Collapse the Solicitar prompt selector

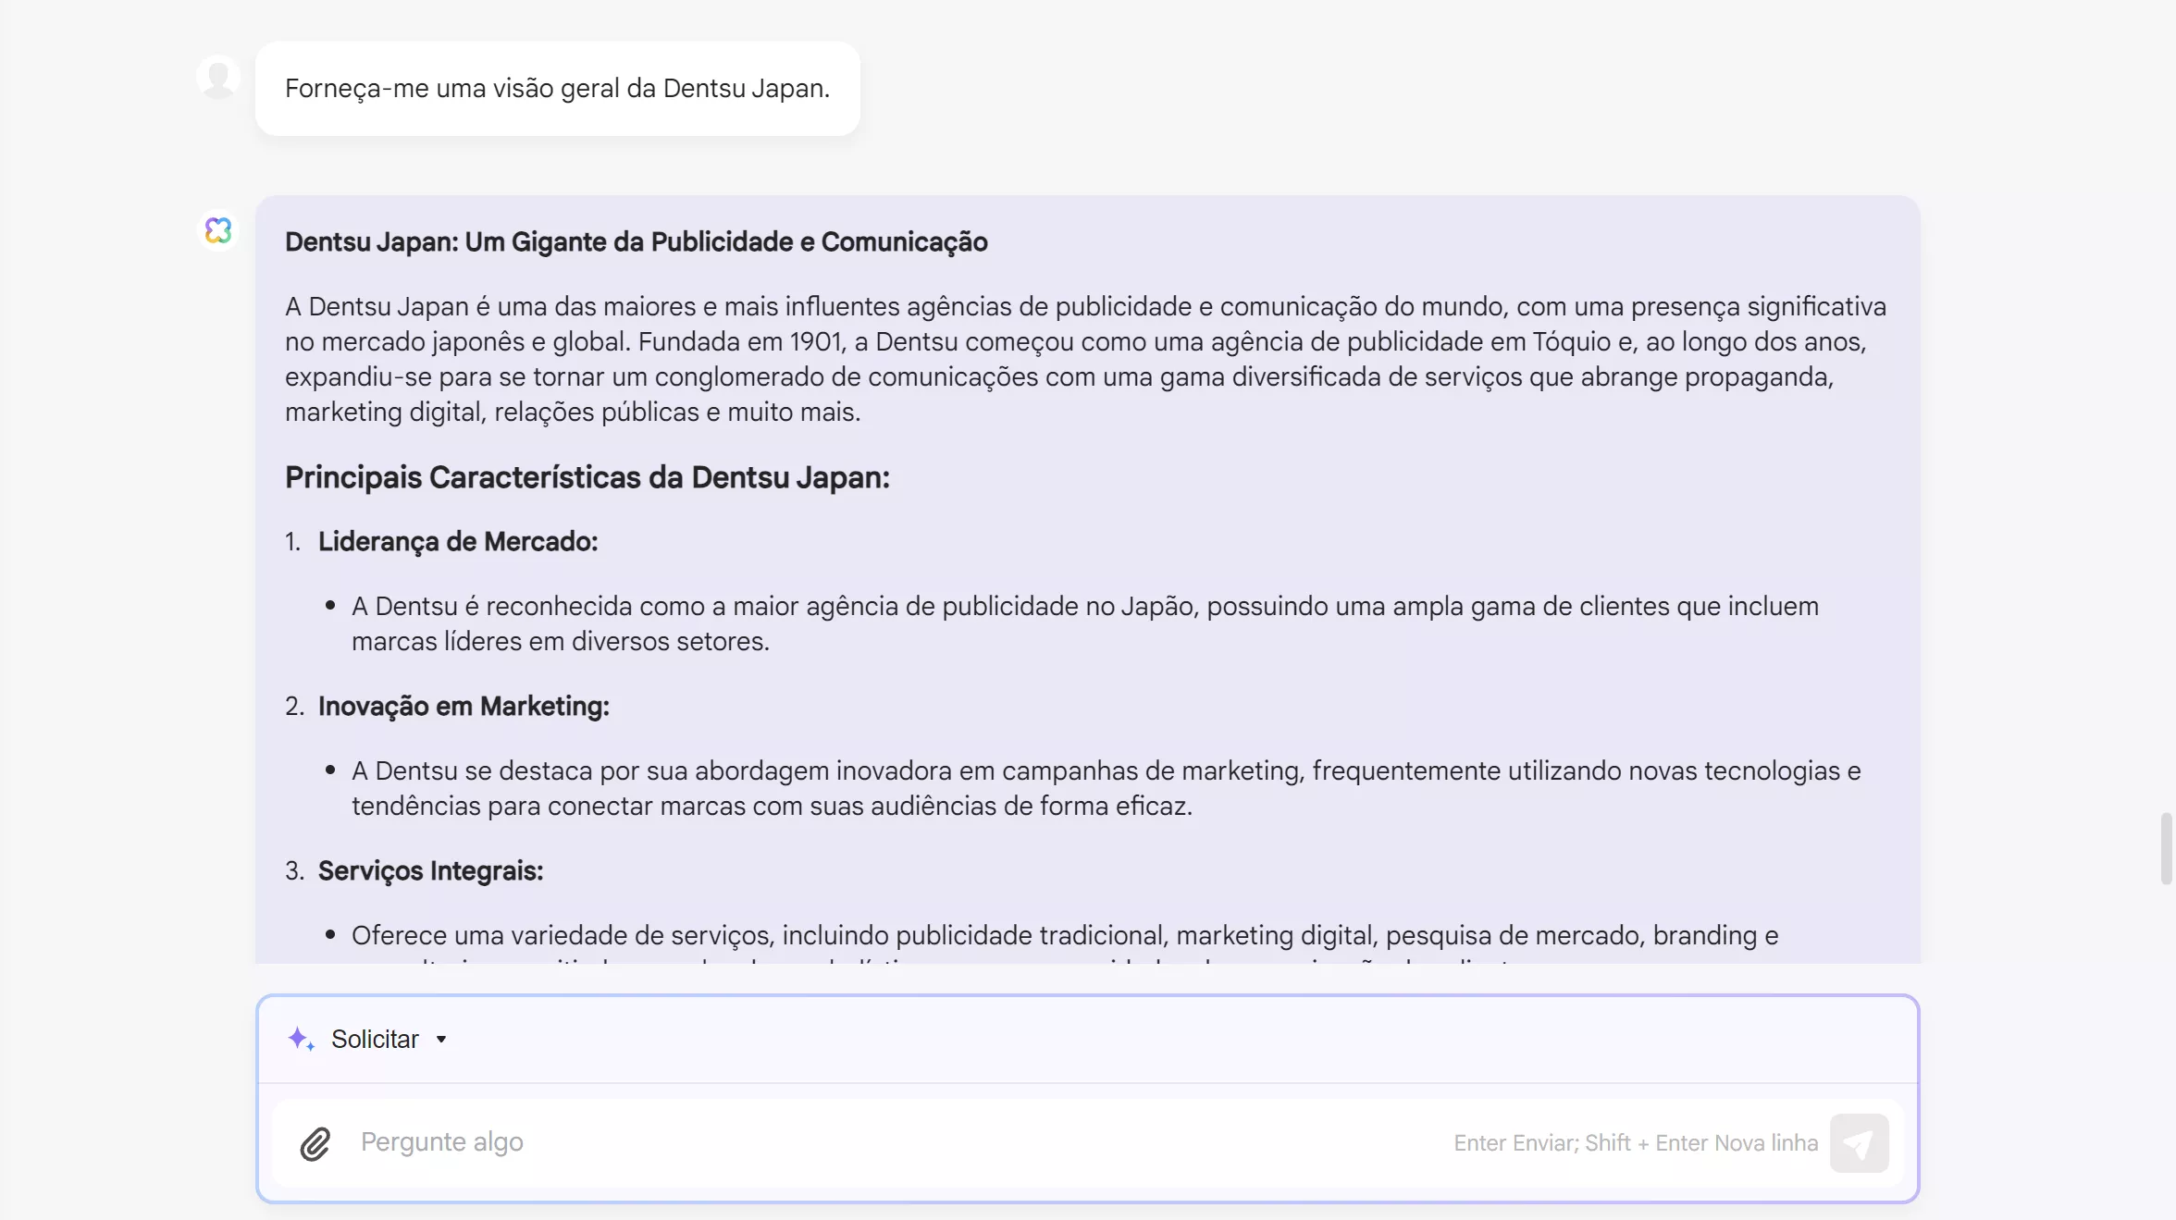point(441,1040)
